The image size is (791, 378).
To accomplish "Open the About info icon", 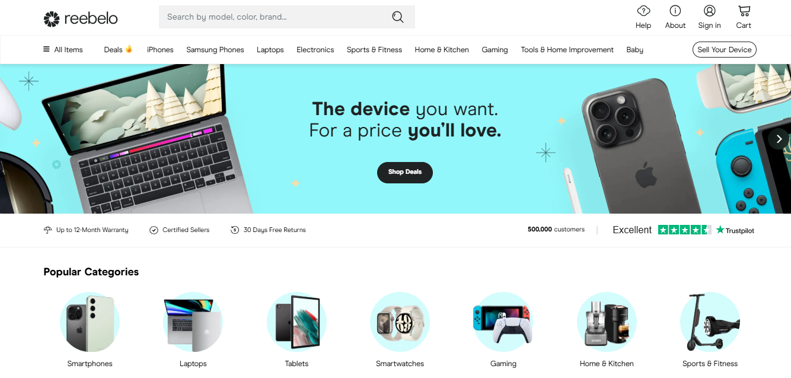I will [675, 11].
